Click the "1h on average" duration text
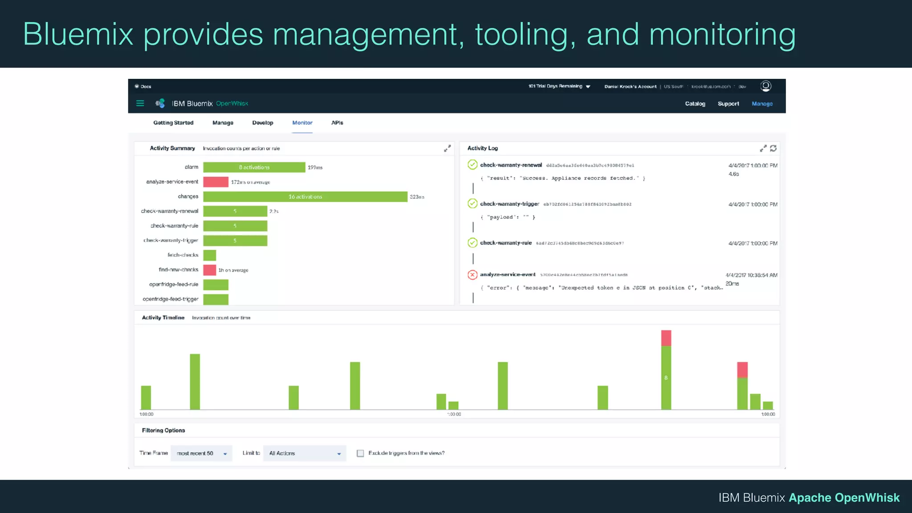Viewport: 912px width, 513px height. 233,270
